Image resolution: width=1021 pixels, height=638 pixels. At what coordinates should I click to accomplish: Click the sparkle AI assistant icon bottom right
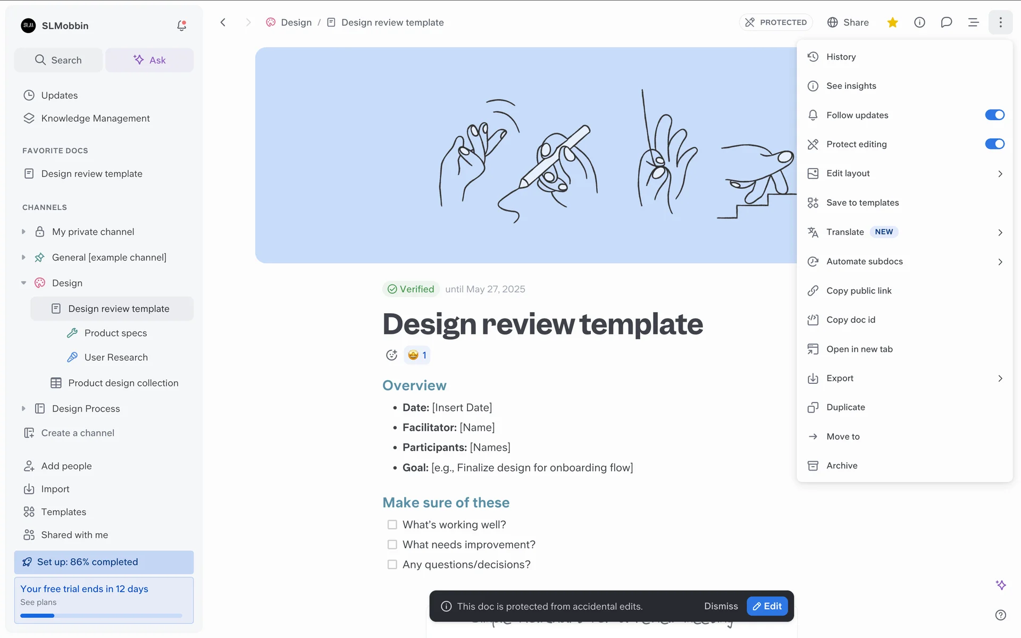(1000, 585)
